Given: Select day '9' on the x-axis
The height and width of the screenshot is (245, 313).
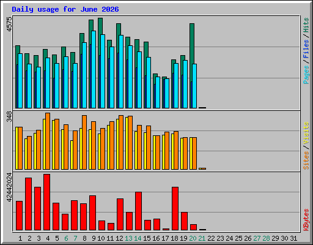Looking at the screenshot, I should point(94,238).
